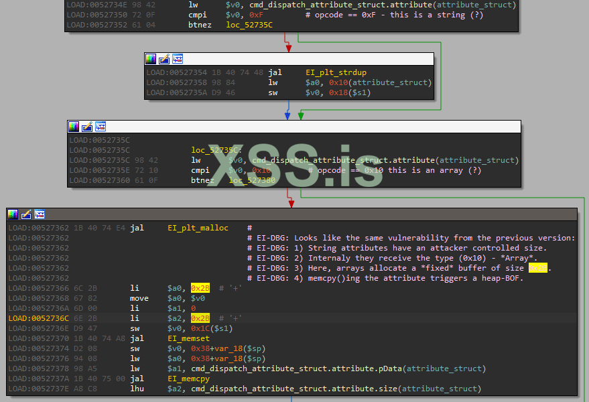This screenshot has width=589, height=402.
Task: Click the edit pencil icon on loc_52735C node
Action: click(87, 127)
